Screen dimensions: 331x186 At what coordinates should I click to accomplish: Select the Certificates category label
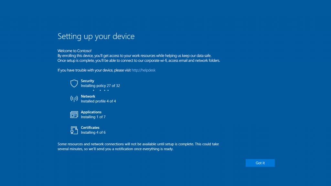coord(90,128)
